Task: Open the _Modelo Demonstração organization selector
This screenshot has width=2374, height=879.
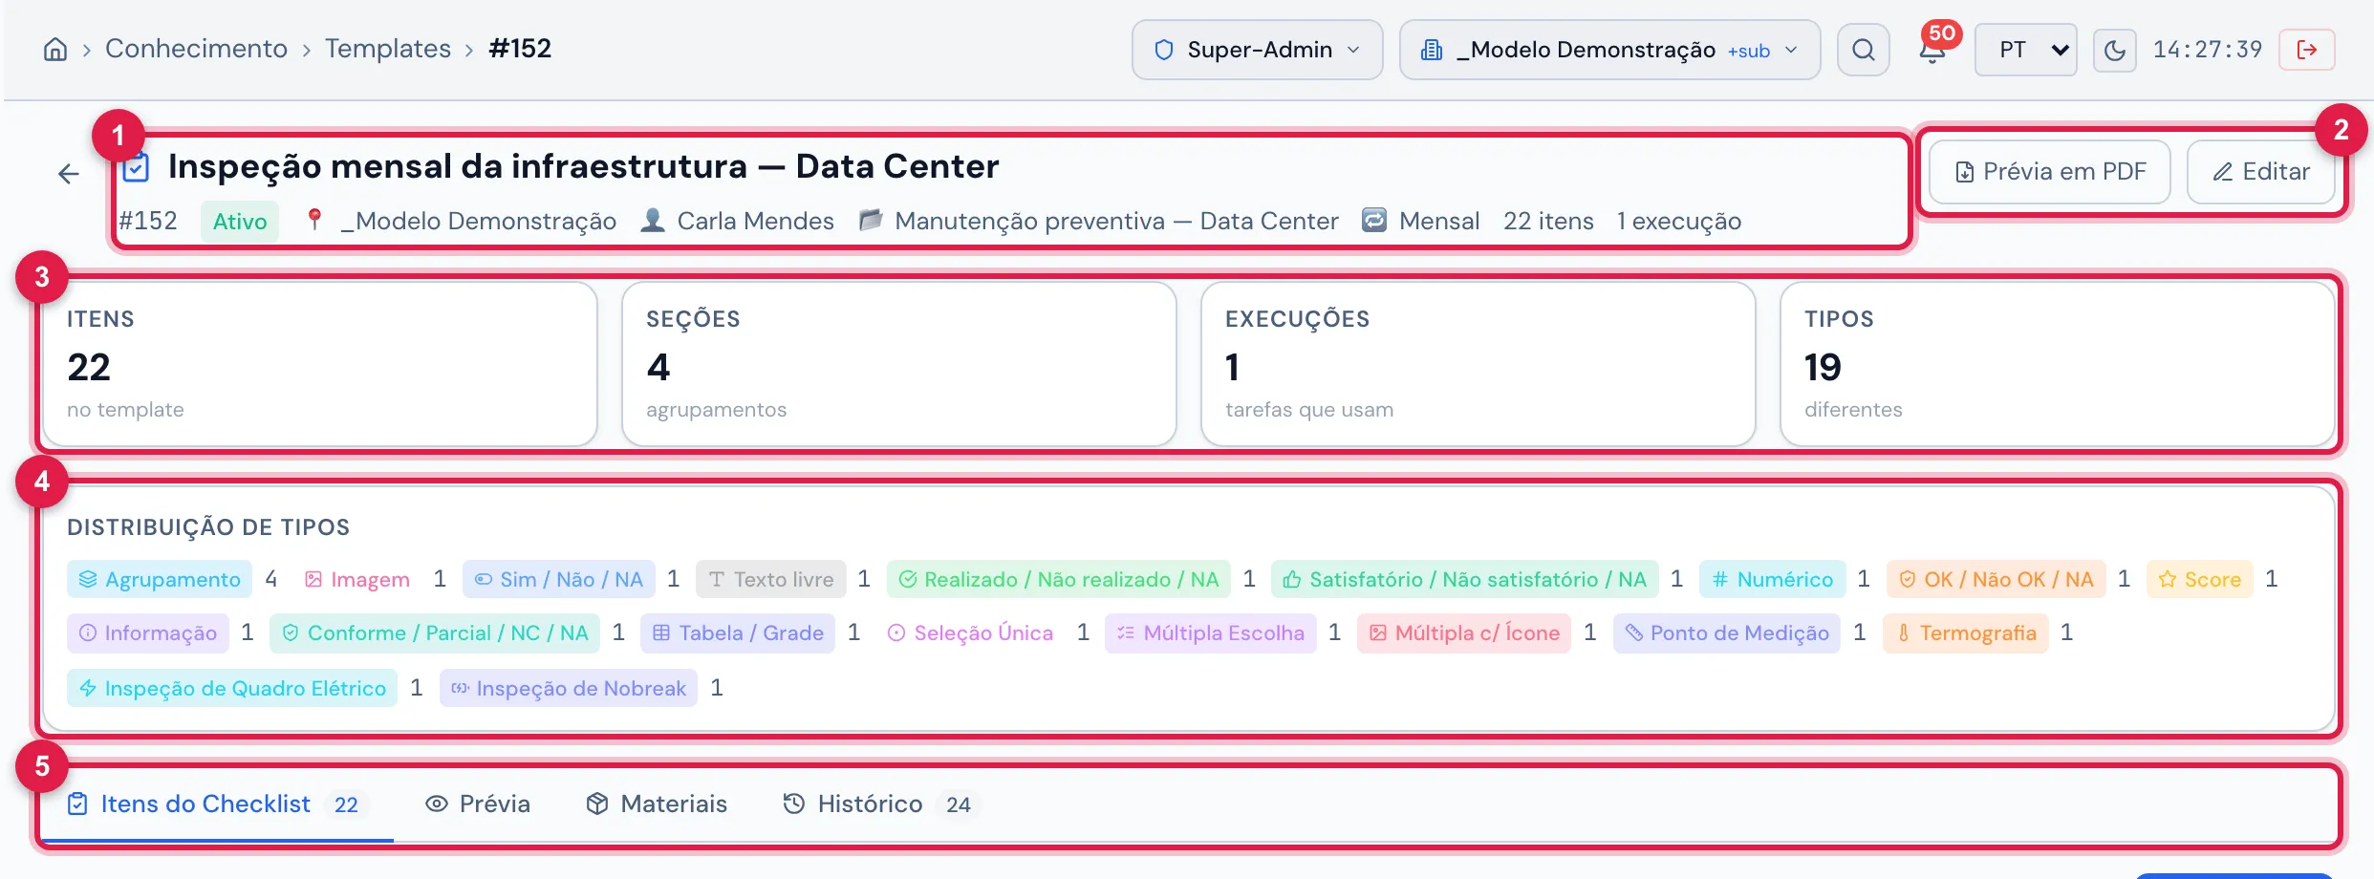Action: click(1609, 50)
